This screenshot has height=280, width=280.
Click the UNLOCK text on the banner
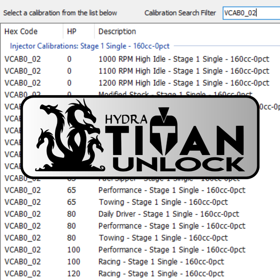179,165
